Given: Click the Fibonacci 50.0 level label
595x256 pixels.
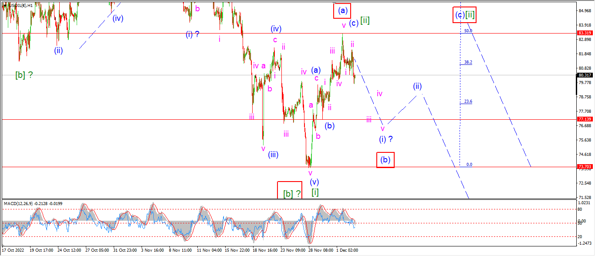Looking at the screenshot, I should click(468, 30).
